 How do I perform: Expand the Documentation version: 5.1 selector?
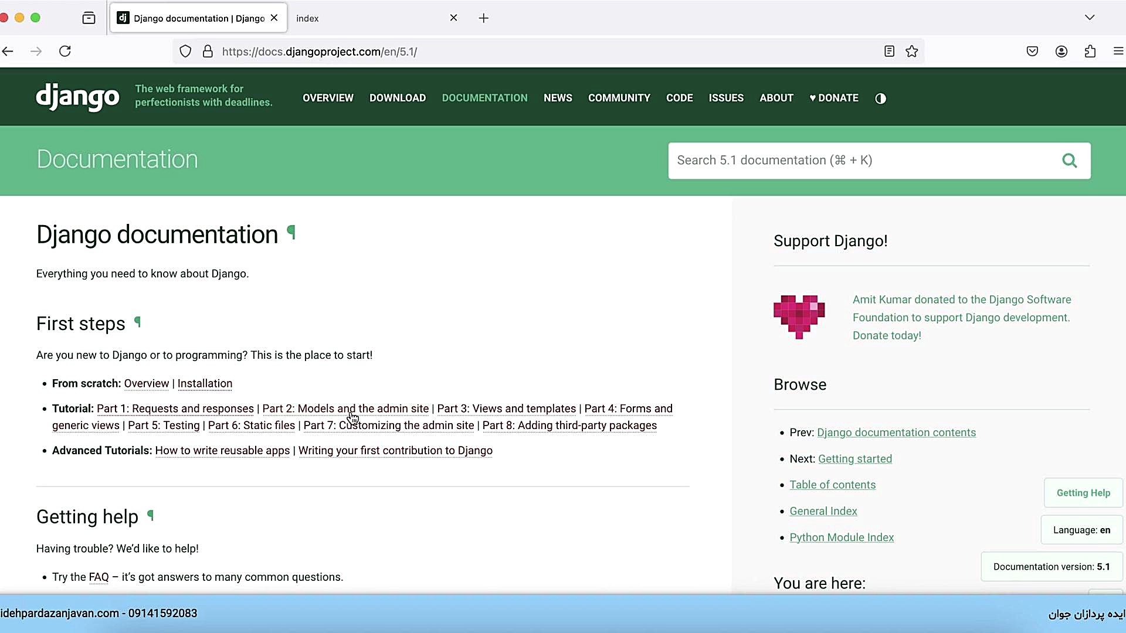tap(1052, 567)
